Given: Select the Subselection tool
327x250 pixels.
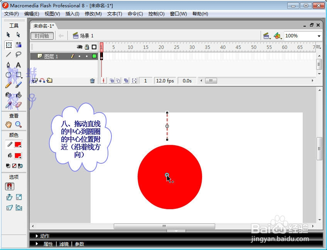Looking at the screenshot, I should point(19,35).
